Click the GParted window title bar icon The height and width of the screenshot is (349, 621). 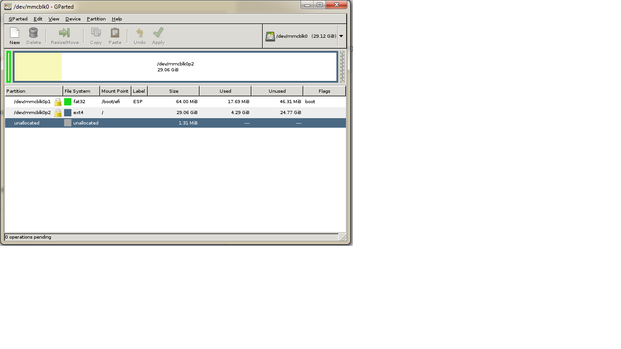8,6
